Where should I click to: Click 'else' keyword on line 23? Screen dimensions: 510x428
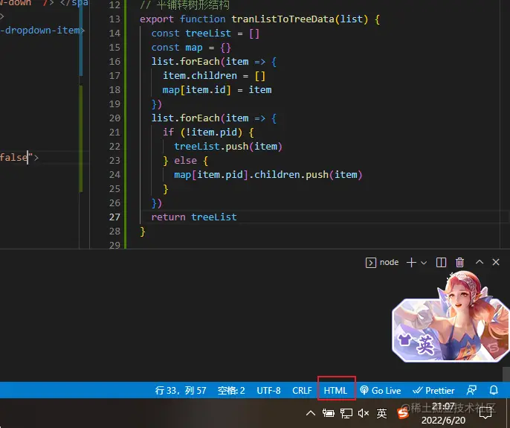[x=185, y=161]
